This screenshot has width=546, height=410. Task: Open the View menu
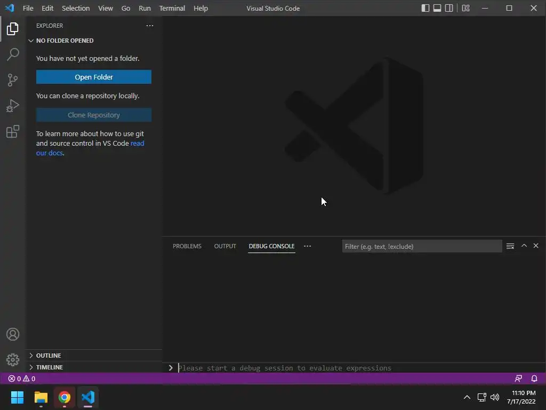[x=105, y=8]
